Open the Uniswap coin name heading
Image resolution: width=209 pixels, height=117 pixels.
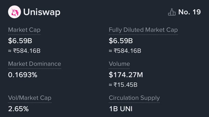42,12
